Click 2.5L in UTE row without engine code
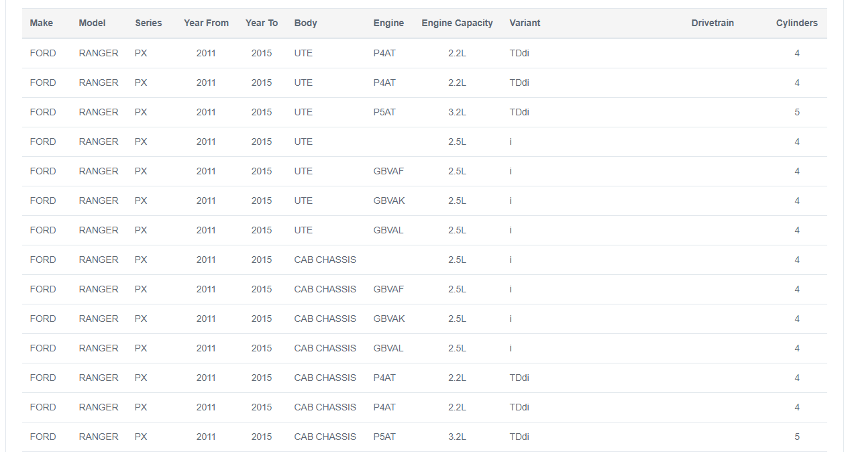The height and width of the screenshot is (452, 846). (x=457, y=142)
